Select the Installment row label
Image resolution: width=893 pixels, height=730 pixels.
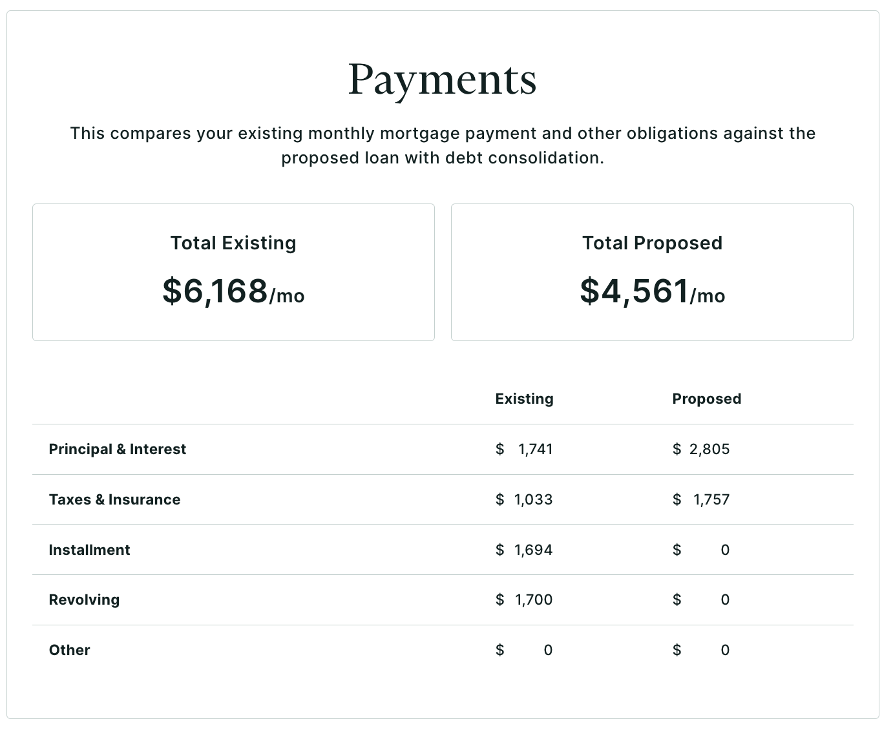[89, 550]
